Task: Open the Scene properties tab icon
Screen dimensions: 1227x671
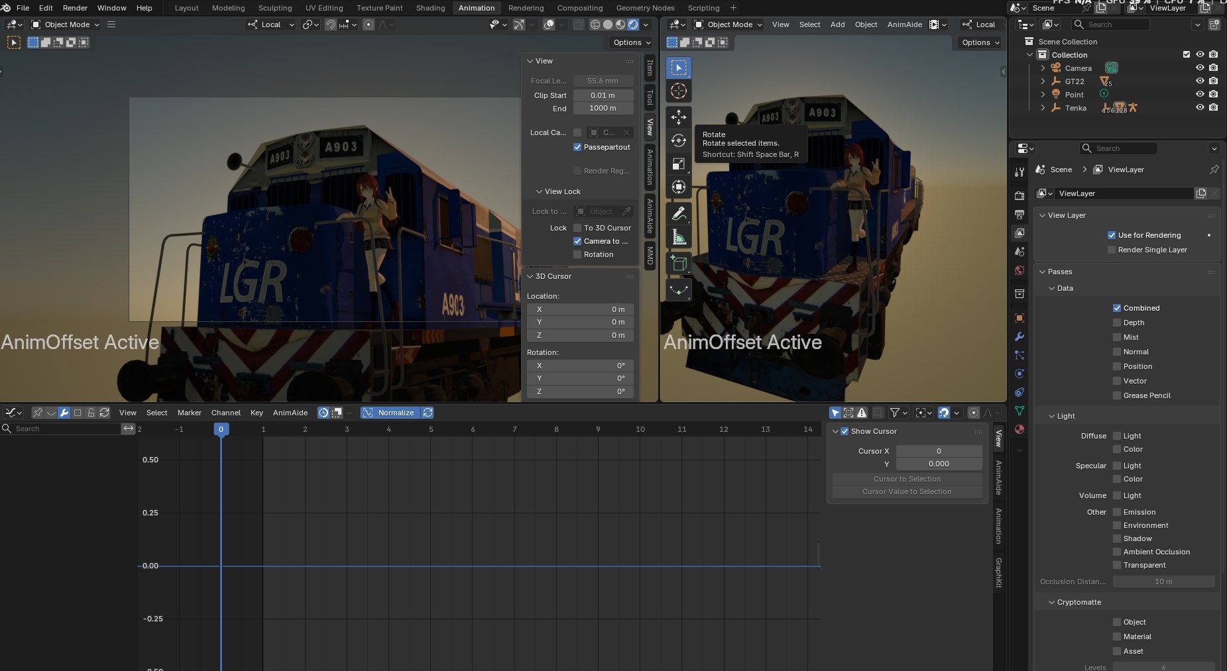Action: (x=1020, y=251)
